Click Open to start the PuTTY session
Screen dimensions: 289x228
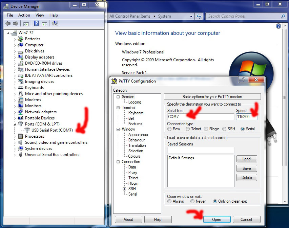coord(217,220)
